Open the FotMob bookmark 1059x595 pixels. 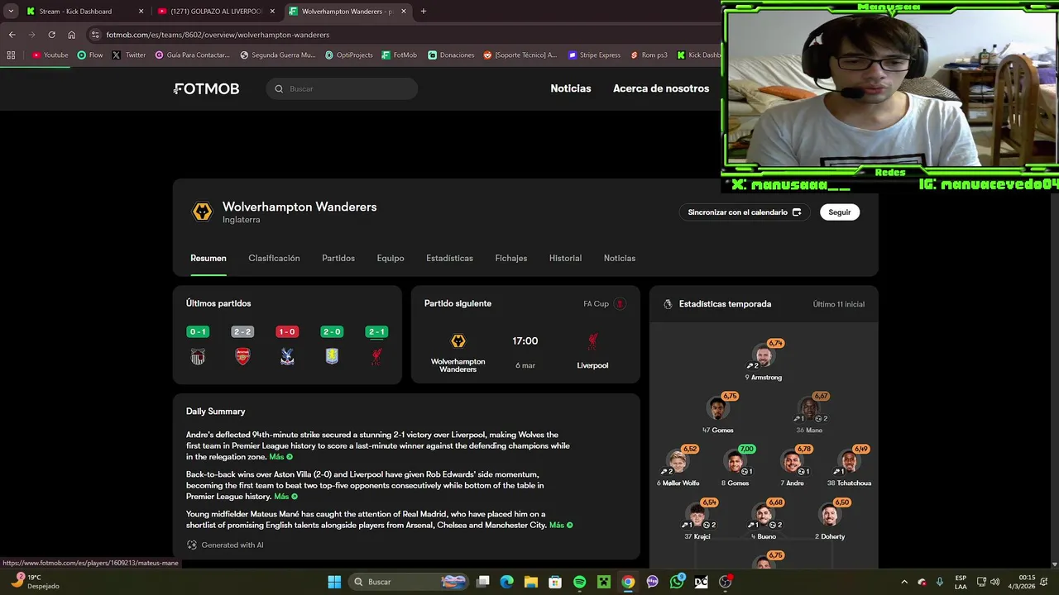400,55
